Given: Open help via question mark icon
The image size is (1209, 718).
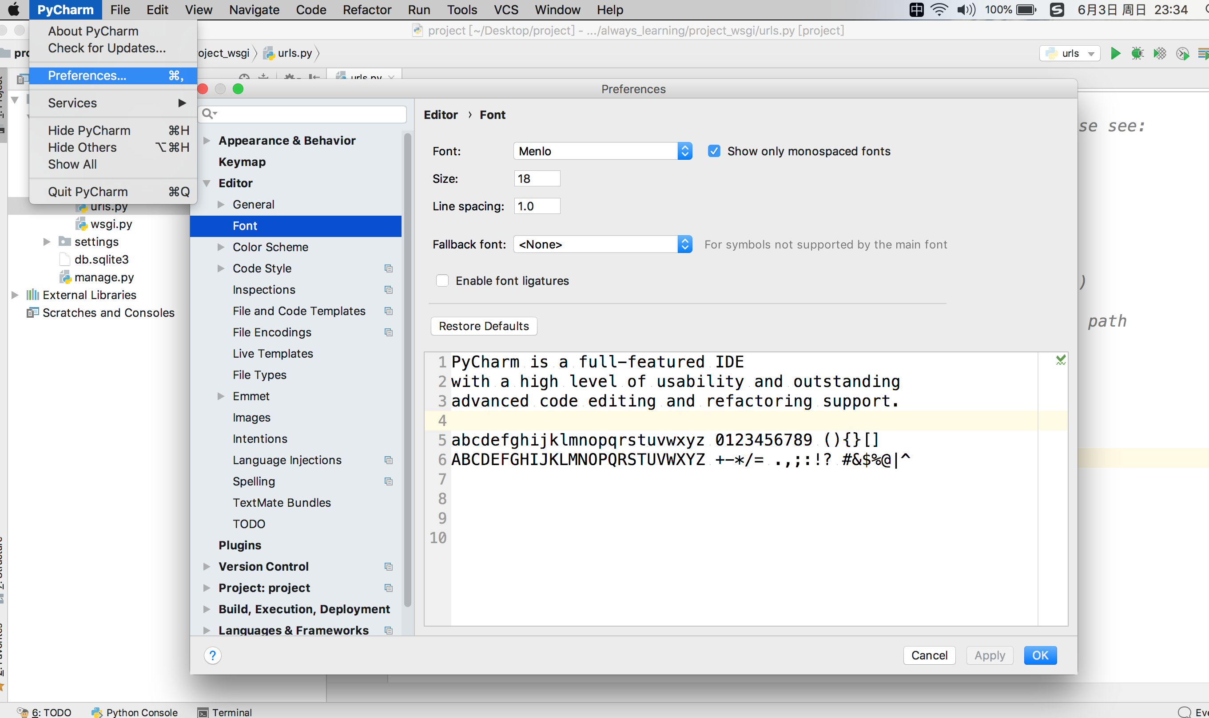Looking at the screenshot, I should tap(213, 655).
